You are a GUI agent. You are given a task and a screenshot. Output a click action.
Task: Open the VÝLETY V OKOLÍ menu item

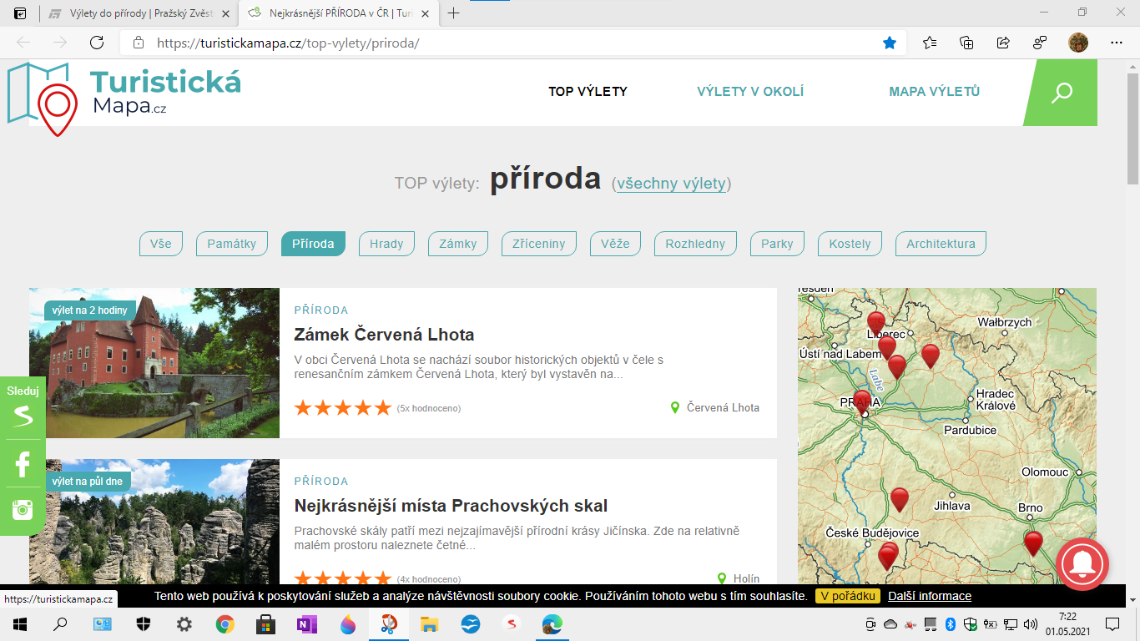(x=750, y=92)
